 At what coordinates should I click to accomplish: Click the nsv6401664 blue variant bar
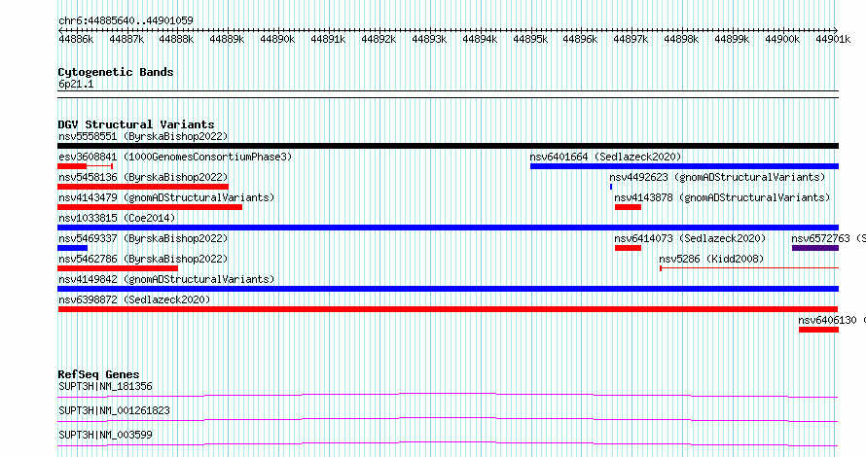[x=684, y=166]
